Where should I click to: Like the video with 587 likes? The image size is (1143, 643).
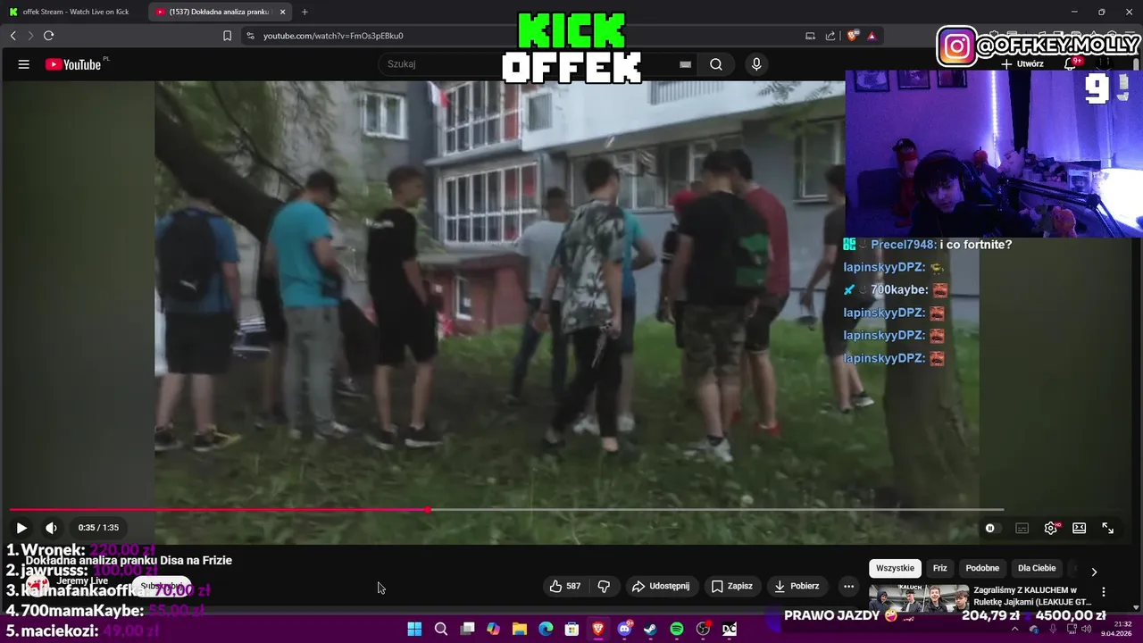[565, 586]
